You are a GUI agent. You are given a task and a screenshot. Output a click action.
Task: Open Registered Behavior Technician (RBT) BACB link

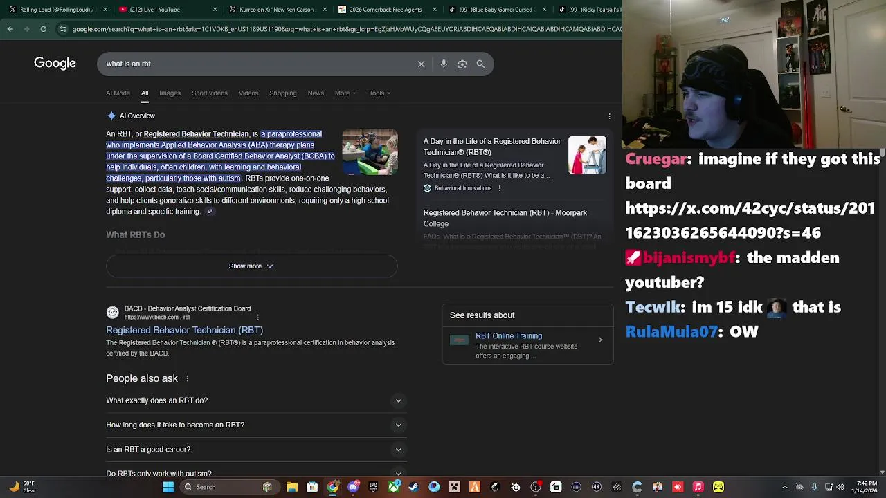point(184,330)
